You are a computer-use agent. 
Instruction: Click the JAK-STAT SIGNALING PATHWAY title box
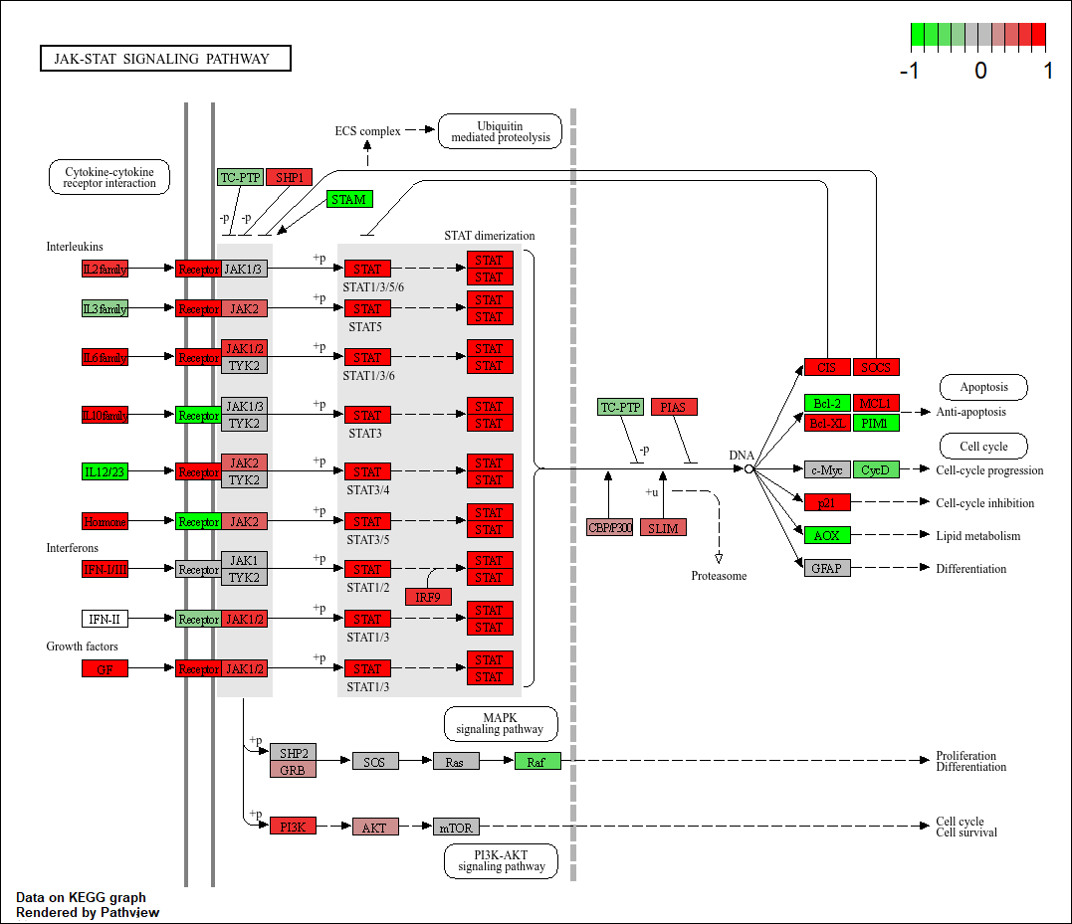click(165, 59)
